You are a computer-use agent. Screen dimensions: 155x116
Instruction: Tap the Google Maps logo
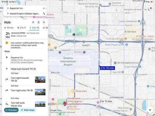coord(56,110)
